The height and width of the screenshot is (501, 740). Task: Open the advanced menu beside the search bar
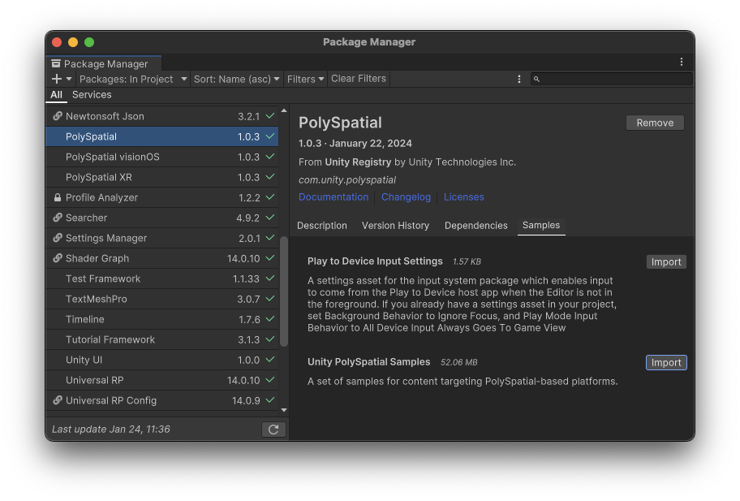tap(519, 79)
